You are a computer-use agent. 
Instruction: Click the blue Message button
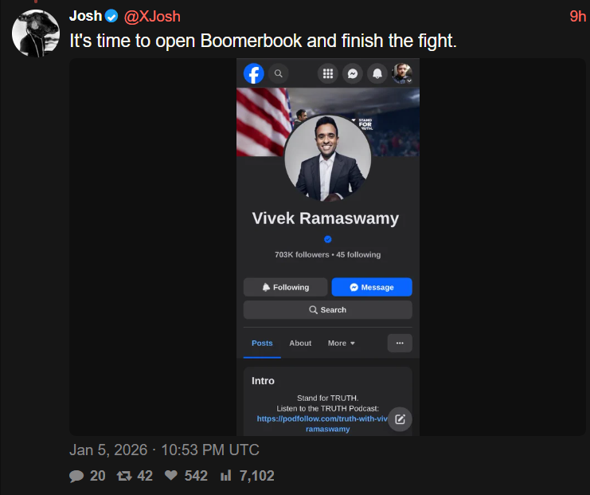[372, 287]
